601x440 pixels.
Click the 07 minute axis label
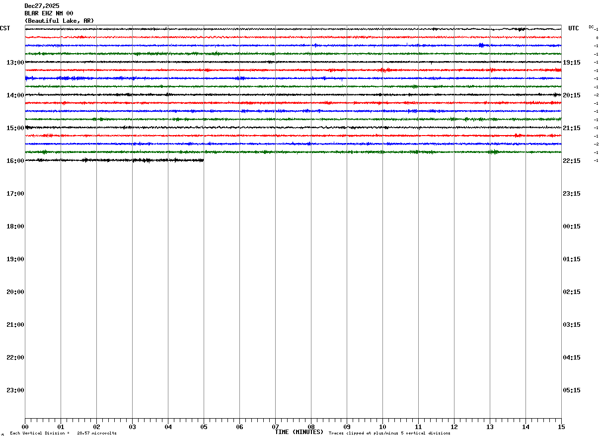pyautogui.click(x=275, y=427)
